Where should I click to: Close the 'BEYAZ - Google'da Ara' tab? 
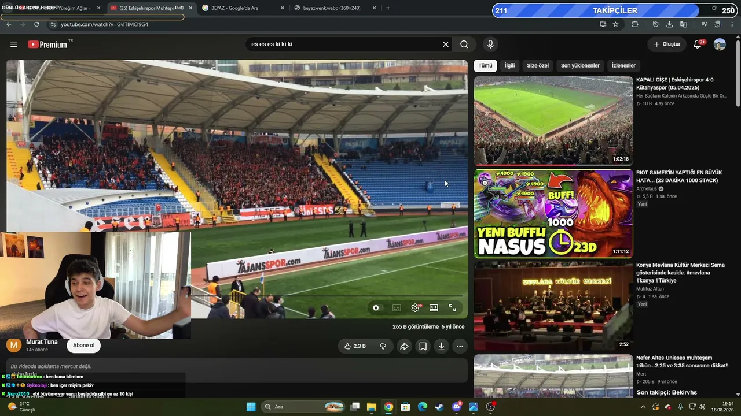pyautogui.click(x=283, y=8)
